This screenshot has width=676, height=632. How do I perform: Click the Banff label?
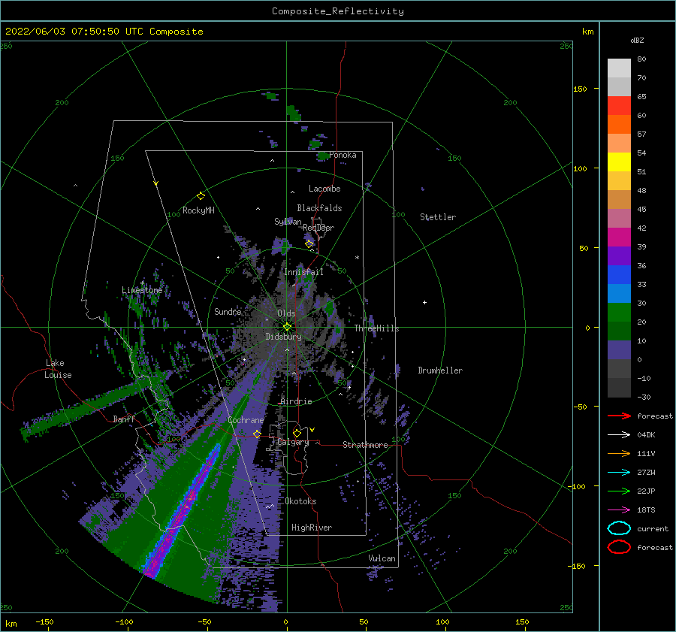click(124, 419)
